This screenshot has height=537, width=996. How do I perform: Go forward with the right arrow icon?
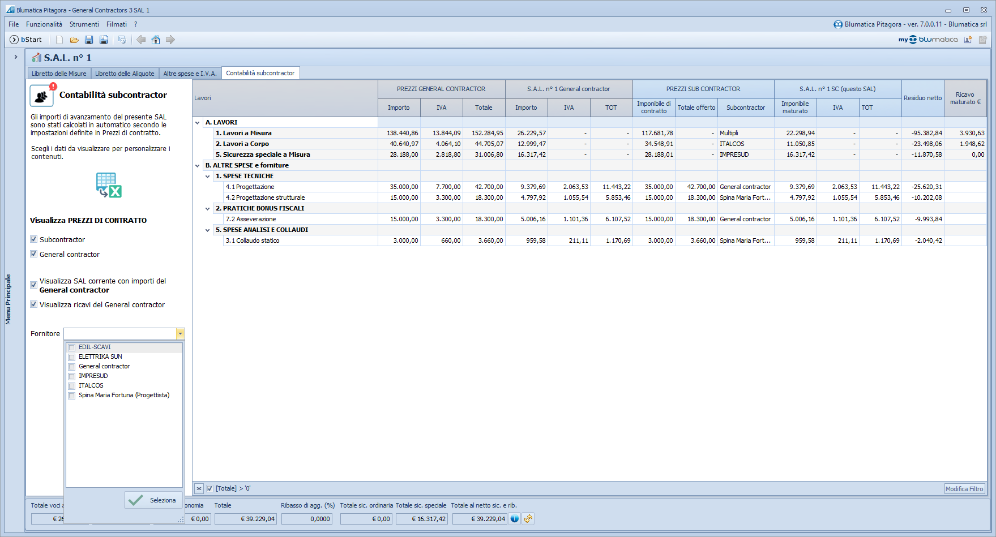click(170, 40)
